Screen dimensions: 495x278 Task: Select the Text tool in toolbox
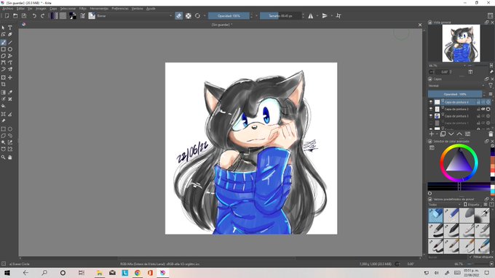[10, 28]
